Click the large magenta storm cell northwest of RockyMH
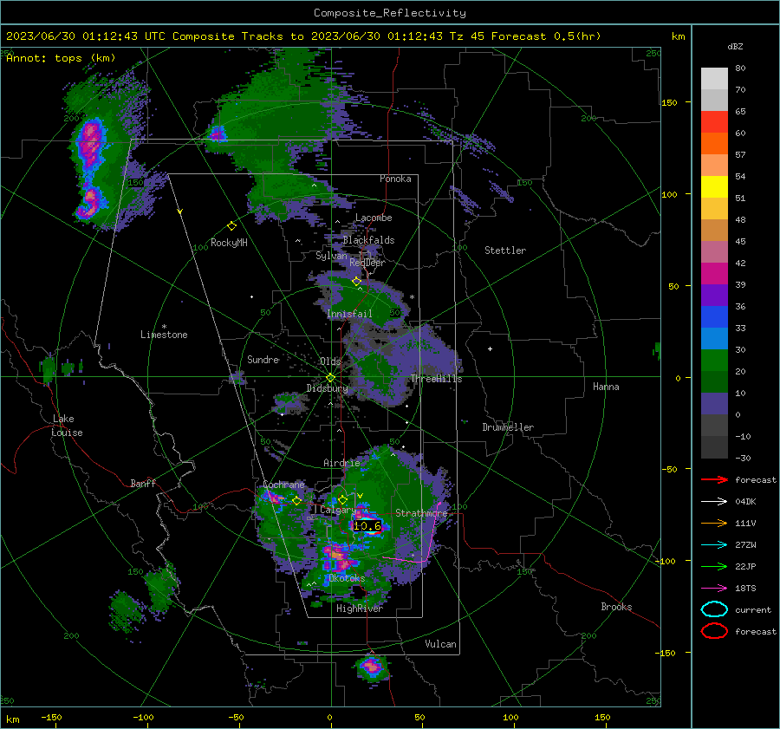This screenshot has width=780, height=729. pos(90,142)
